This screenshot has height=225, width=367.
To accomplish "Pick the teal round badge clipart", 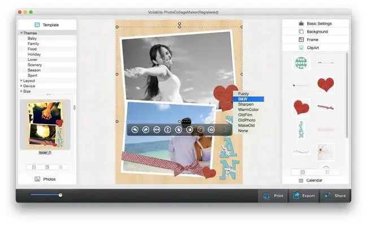I will click(301, 63).
